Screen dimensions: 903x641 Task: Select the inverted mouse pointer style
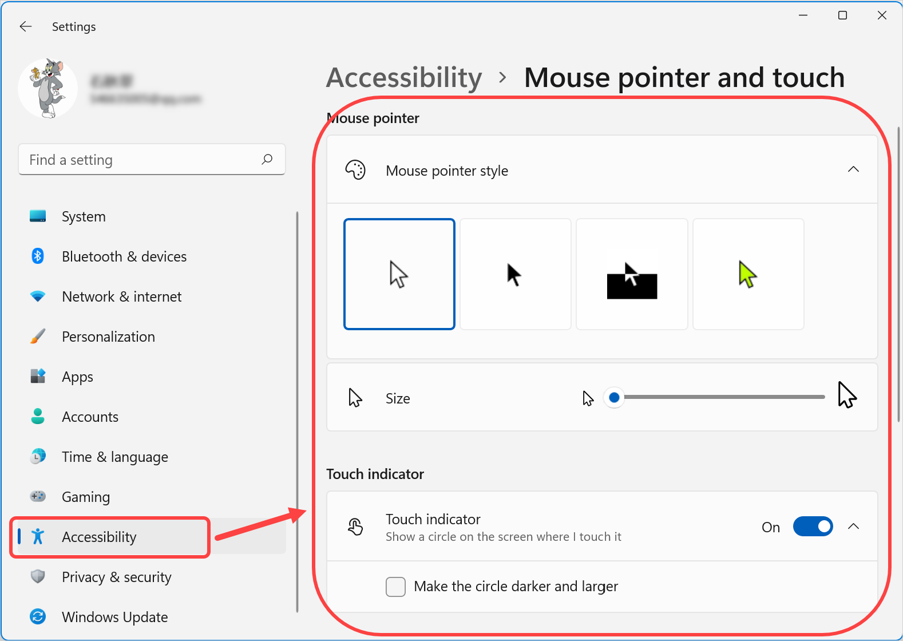click(632, 274)
